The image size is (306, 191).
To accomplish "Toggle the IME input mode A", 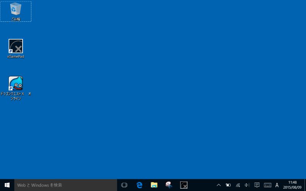I will pyautogui.click(x=277, y=185).
